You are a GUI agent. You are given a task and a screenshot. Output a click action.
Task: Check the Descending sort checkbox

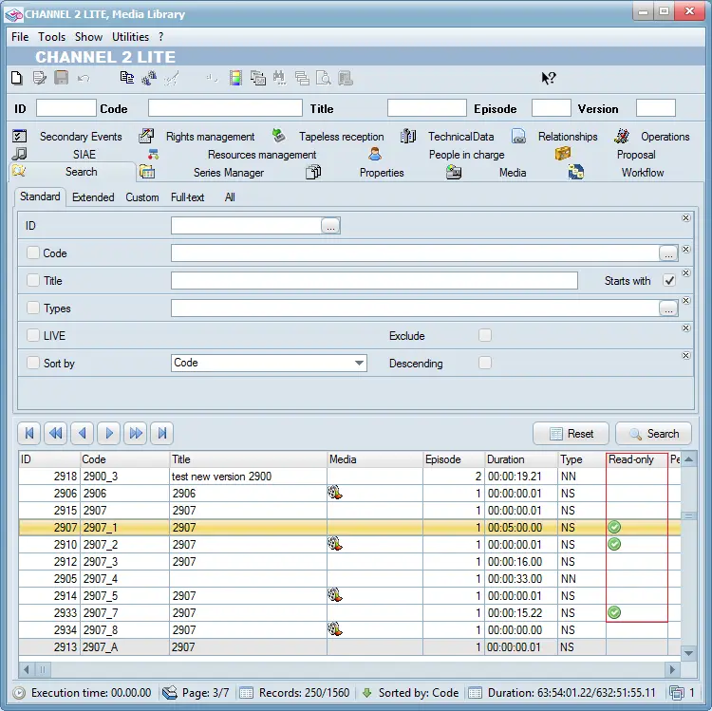pos(485,363)
